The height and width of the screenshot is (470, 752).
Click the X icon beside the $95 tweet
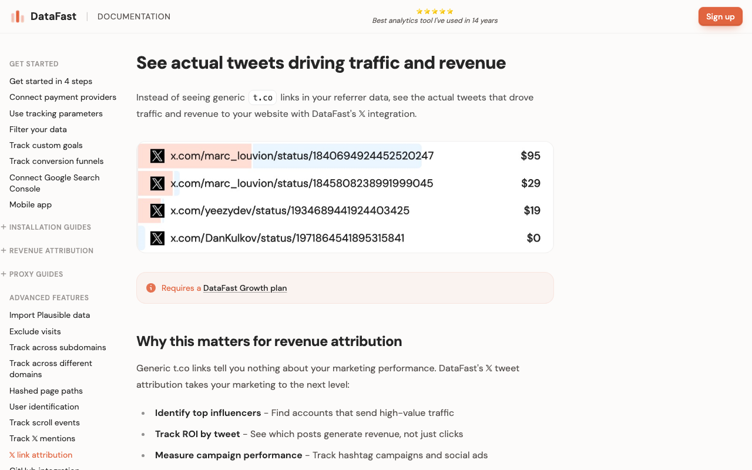coord(157,156)
